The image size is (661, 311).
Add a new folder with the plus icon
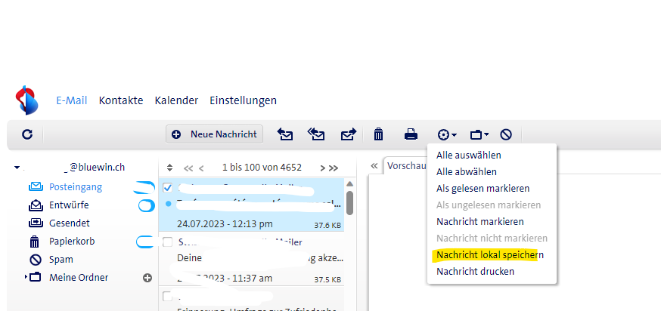(x=147, y=278)
